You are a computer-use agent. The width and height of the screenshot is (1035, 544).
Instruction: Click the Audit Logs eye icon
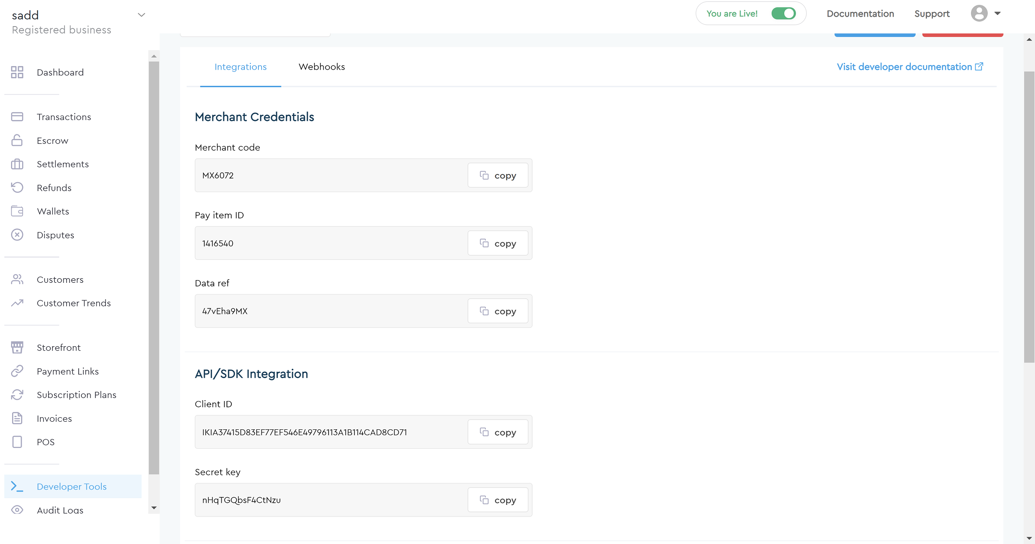[17, 510]
